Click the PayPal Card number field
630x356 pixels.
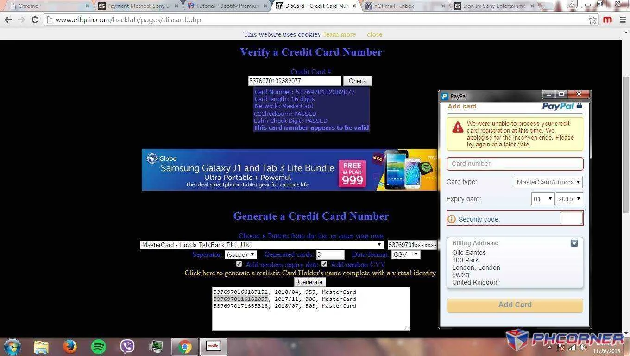click(x=515, y=164)
